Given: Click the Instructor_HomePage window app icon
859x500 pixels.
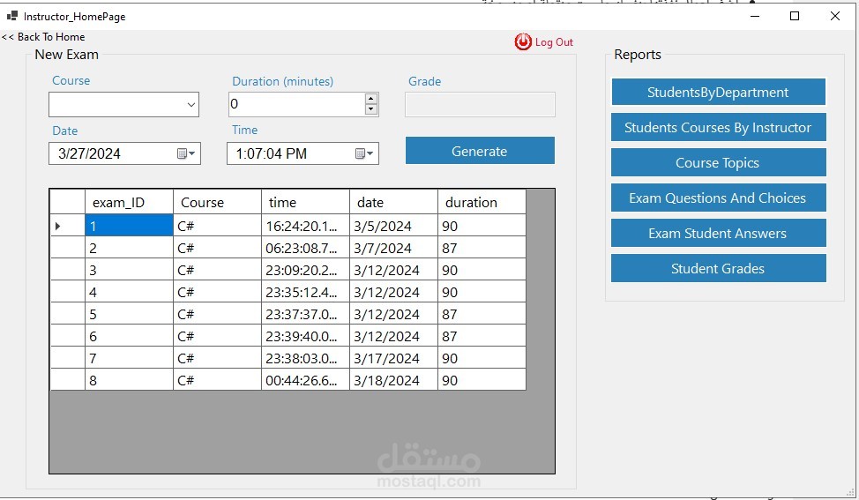Looking at the screenshot, I should [12, 16].
